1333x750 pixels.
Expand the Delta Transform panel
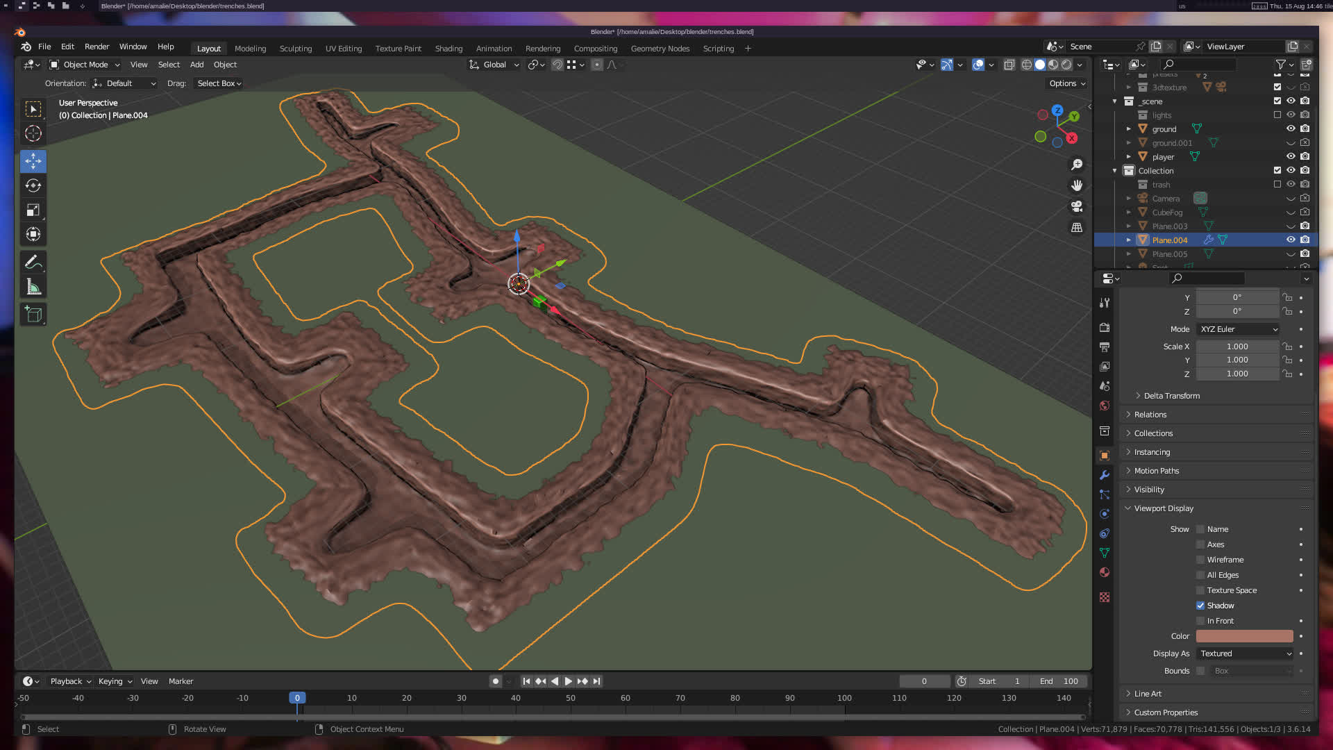click(x=1171, y=396)
